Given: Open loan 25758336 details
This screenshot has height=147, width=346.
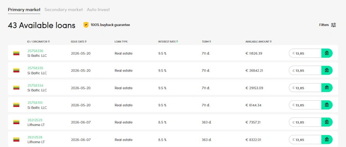Looking at the screenshot, I should (35, 51).
